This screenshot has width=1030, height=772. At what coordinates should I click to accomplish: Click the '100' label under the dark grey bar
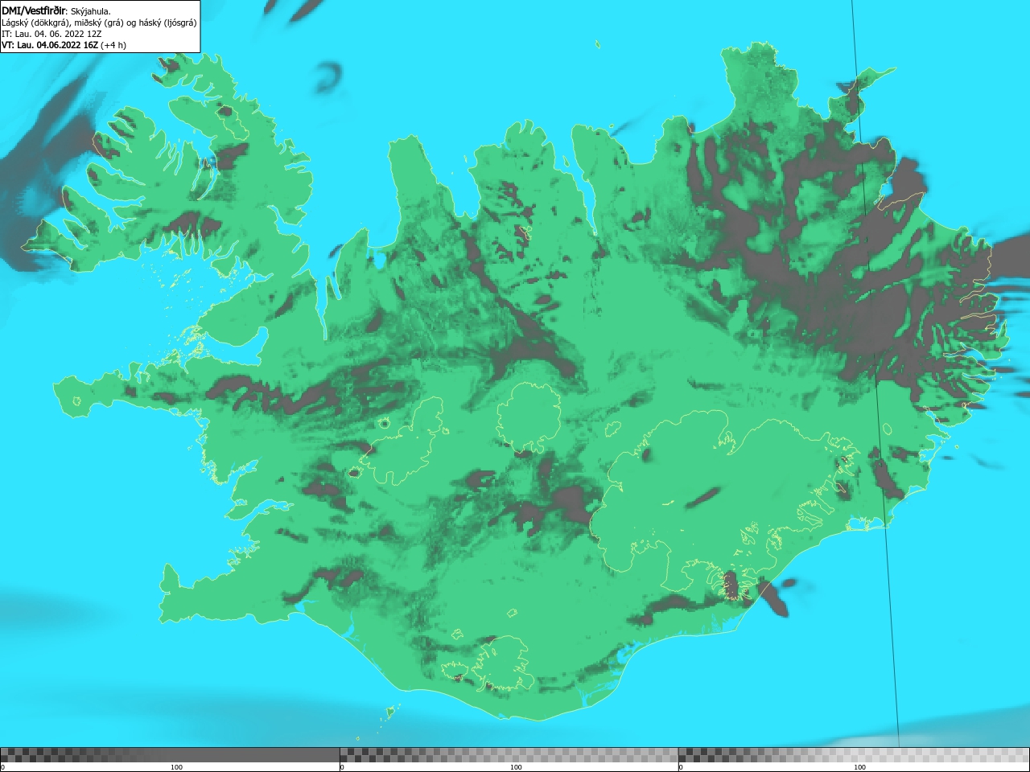[176, 767]
